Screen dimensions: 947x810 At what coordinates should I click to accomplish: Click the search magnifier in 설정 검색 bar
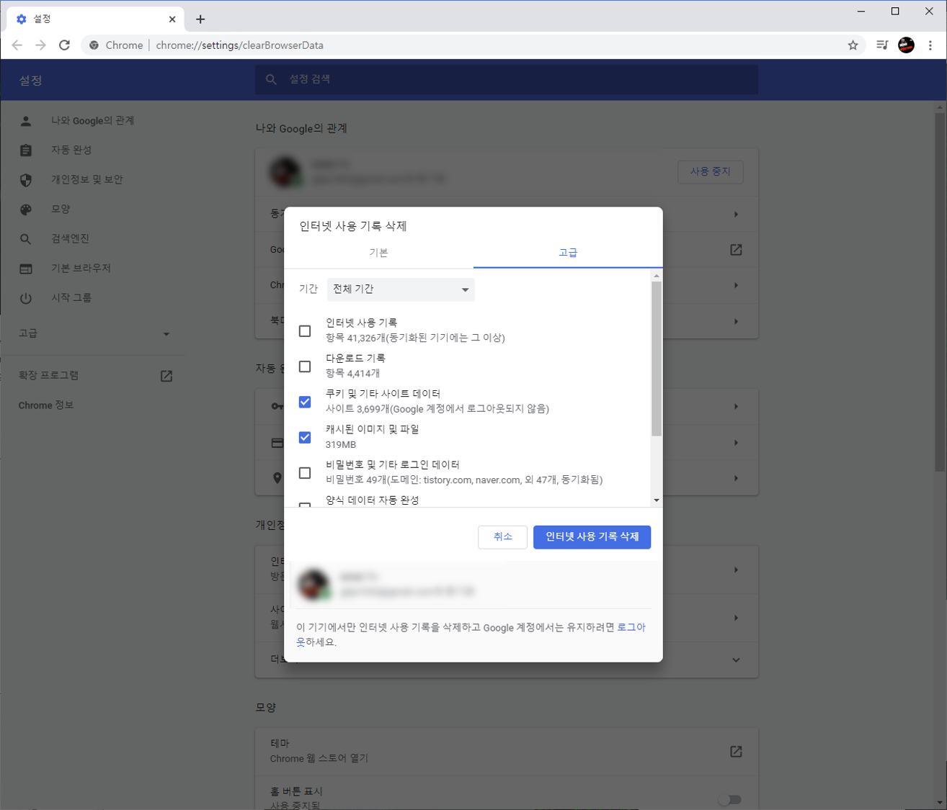click(271, 79)
